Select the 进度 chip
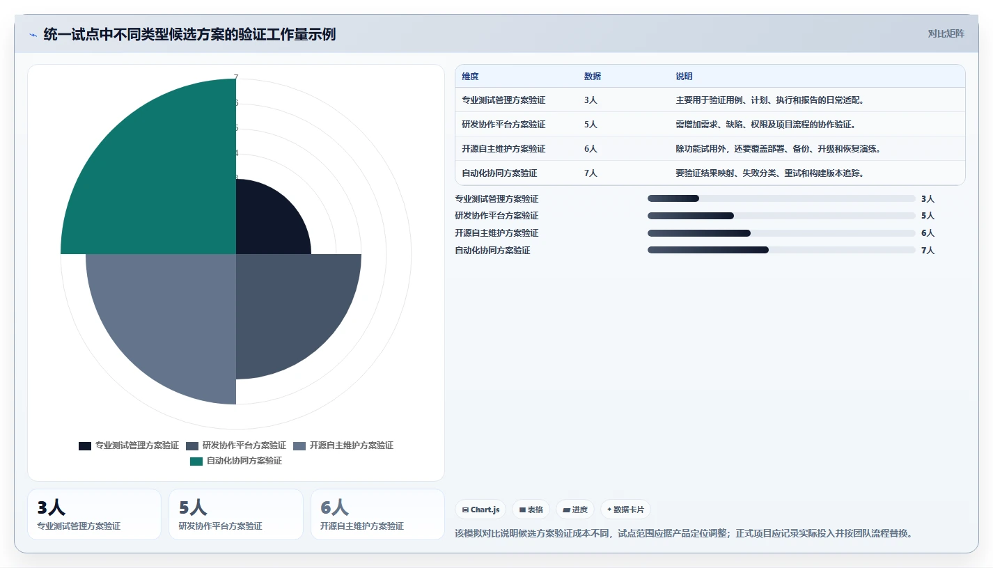The height and width of the screenshot is (568, 993). pos(575,510)
